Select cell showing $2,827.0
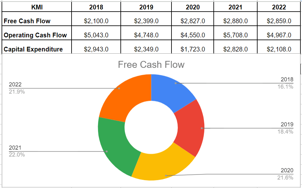 (x=193, y=19)
